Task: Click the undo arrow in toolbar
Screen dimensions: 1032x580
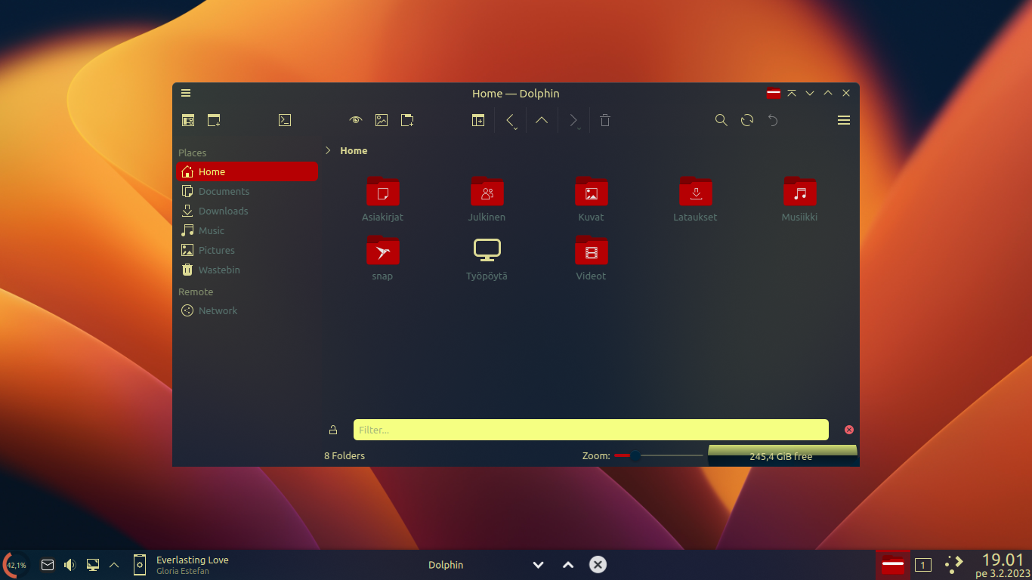Action: 773,120
